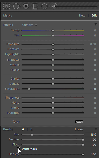The image size is (99, 158).
Task: Click the Saturation slider handle
Action: point(29,89)
